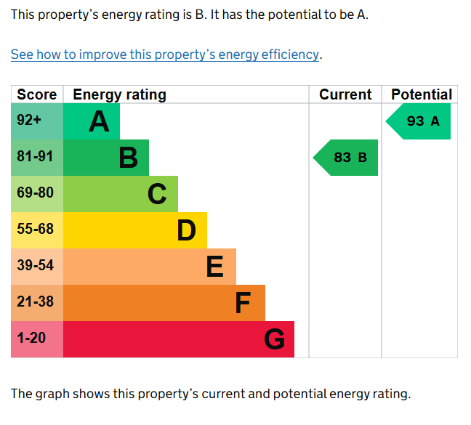Viewport: 471px width, 425px height.
Task: Click the light green C rating bar
Action: coord(121,194)
